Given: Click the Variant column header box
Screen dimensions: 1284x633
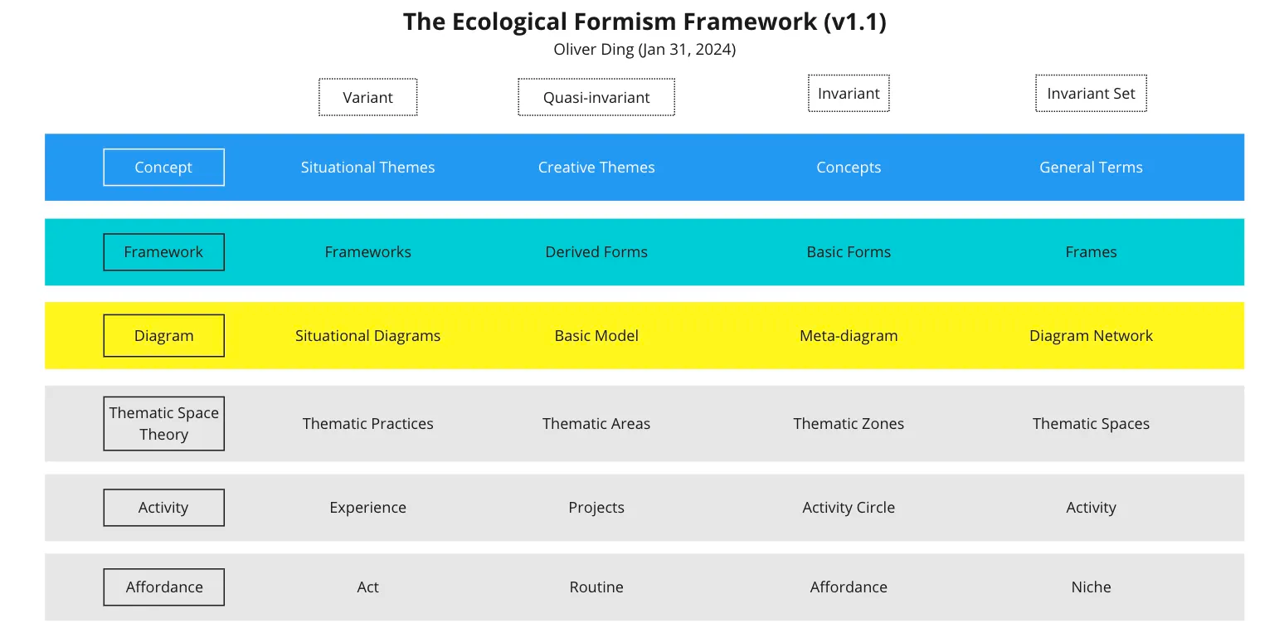Looking at the screenshot, I should tap(367, 97).
